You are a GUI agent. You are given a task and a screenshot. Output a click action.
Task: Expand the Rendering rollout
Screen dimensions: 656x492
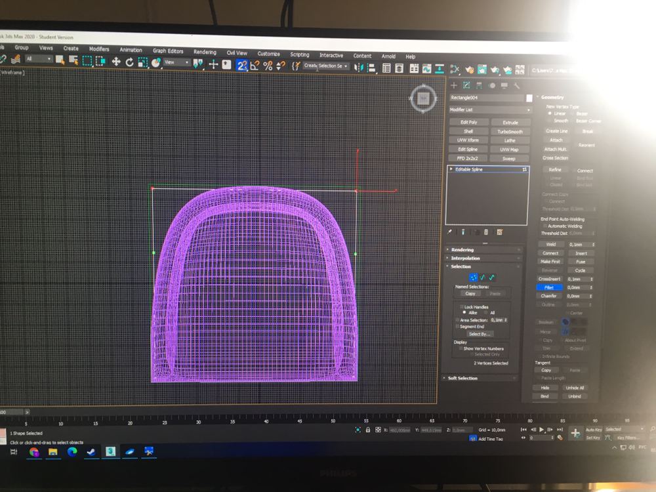coord(483,249)
